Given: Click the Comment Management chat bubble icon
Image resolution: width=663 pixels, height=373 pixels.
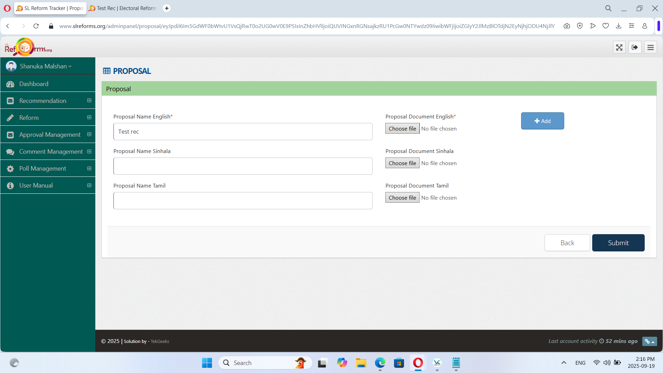Looking at the screenshot, I should pyautogui.click(x=10, y=152).
